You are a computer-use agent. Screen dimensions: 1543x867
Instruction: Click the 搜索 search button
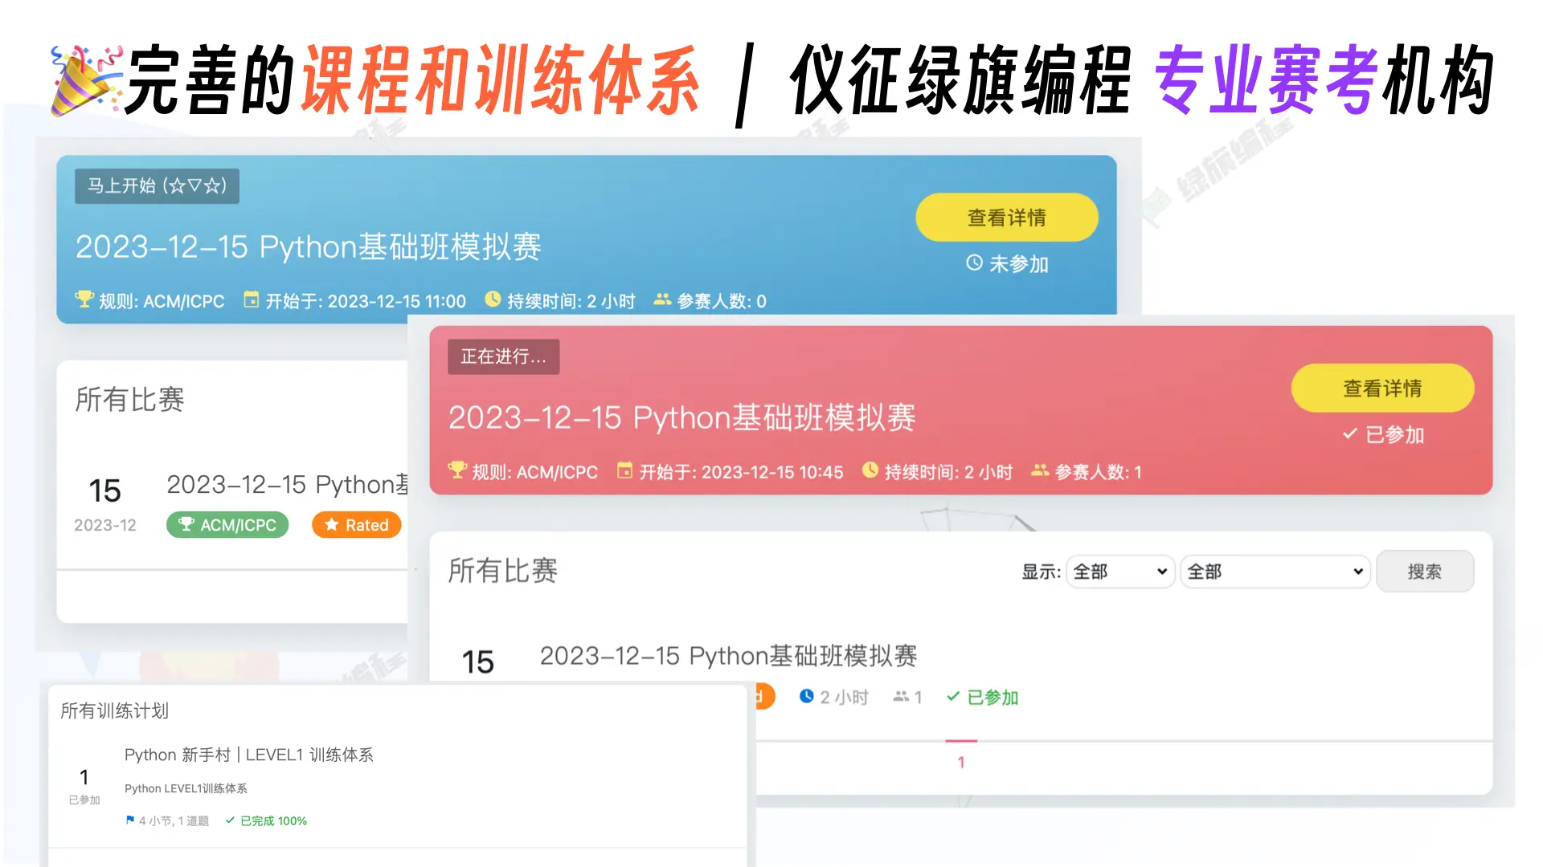coord(1425,572)
